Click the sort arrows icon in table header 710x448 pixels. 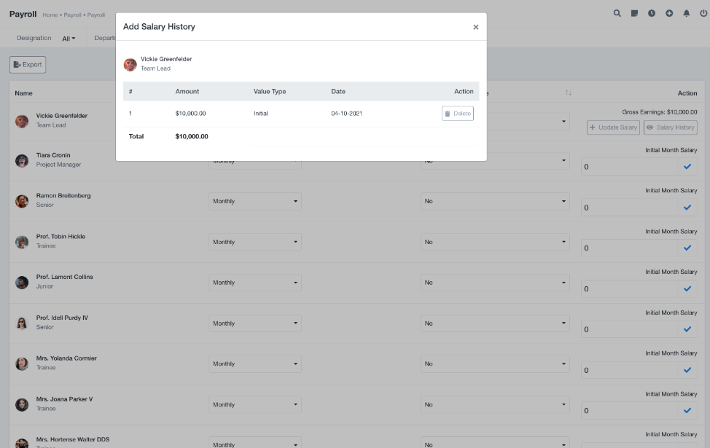(x=568, y=93)
